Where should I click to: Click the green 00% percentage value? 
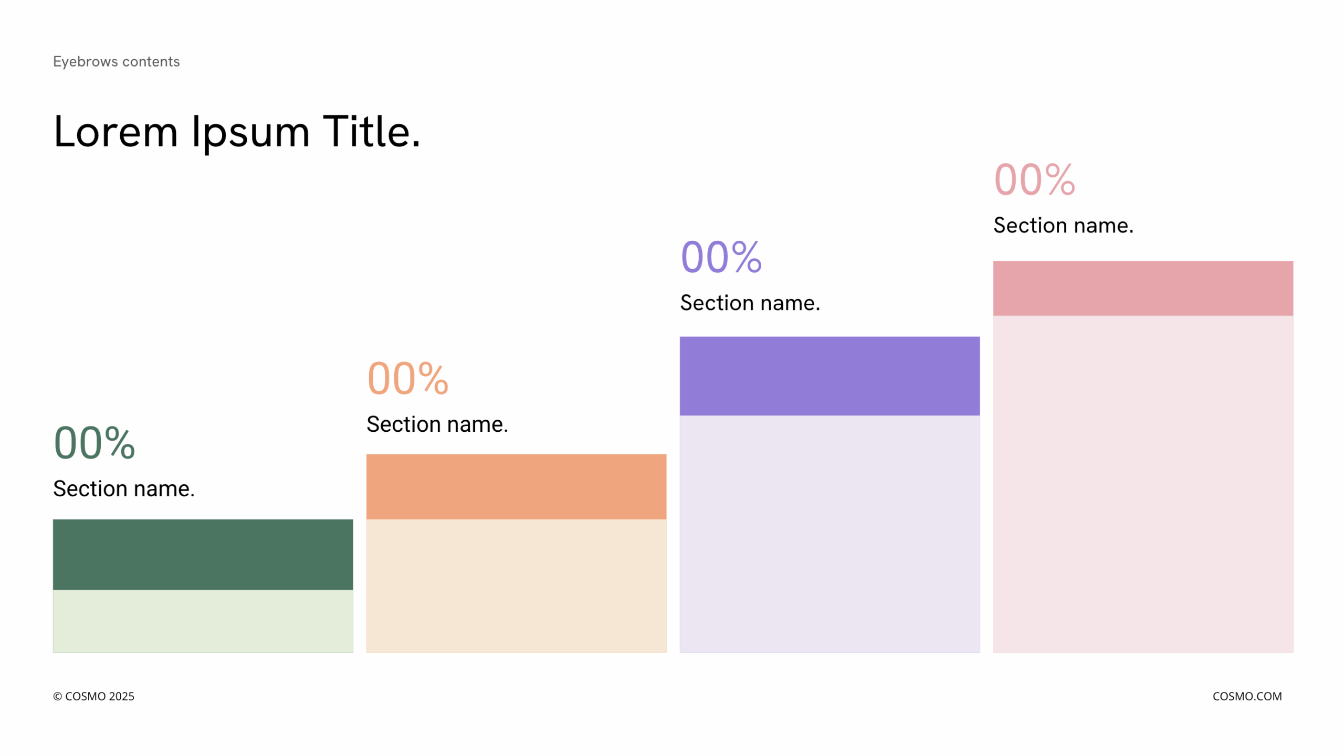tap(94, 443)
